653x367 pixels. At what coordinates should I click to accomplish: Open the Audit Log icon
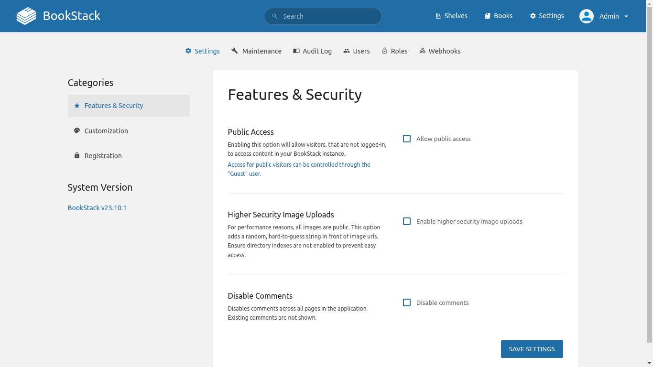(x=296, y=51)
